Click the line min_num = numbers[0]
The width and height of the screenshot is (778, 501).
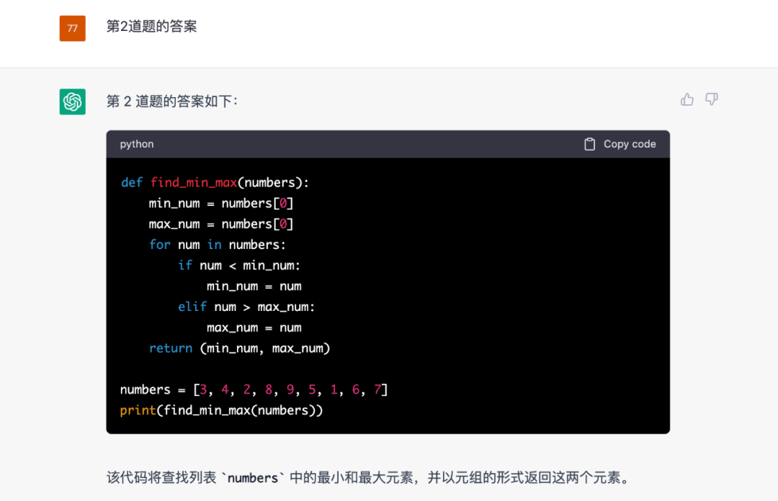[x=221, y=204]
